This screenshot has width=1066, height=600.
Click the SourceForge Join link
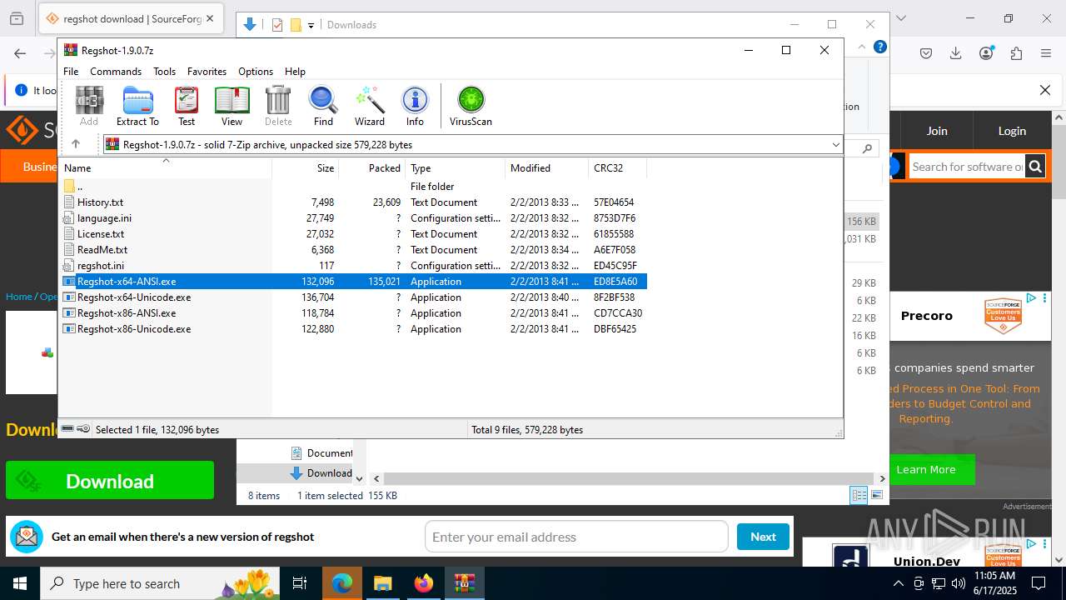937,131
